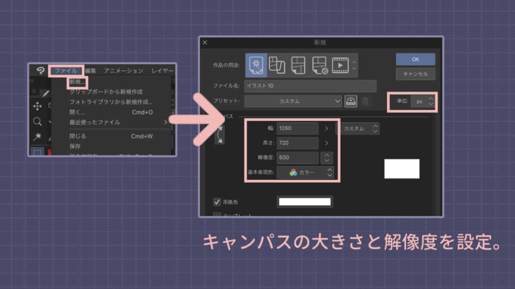The height and width of the screenshot is (289, 515).
Task: Click the OK button
Action: click(x=415, y=59)
